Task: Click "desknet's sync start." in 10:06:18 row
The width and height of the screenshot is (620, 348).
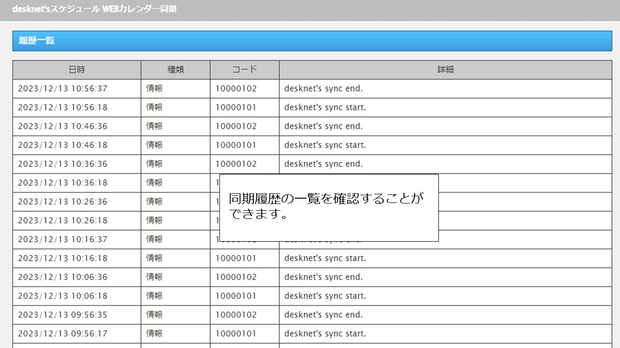Action: (x=325, y=296)
